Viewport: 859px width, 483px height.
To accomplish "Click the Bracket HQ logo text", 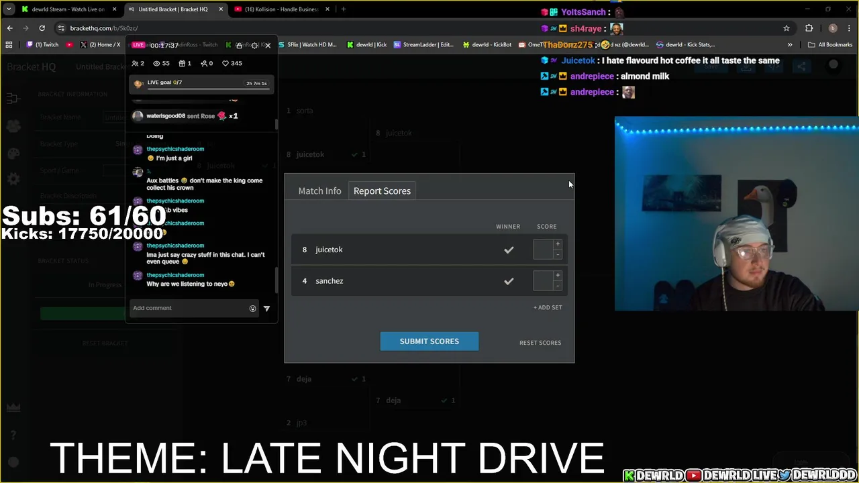I will [x=32, y=67].
